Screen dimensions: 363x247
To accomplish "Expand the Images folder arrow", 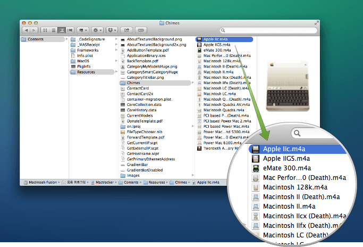I will coord(192,175).
